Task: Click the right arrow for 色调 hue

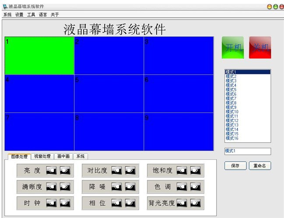Action: [195, 187]
